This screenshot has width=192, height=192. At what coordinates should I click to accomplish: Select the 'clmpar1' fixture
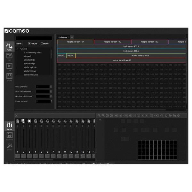[28, 56]
